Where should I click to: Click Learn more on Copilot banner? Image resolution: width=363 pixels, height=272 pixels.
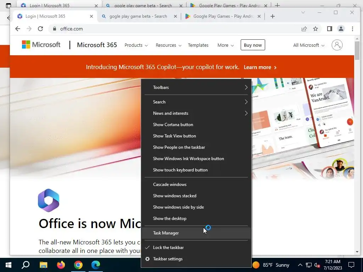point(260,67)
